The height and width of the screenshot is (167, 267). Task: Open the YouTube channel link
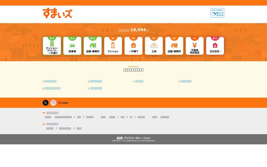63,103
